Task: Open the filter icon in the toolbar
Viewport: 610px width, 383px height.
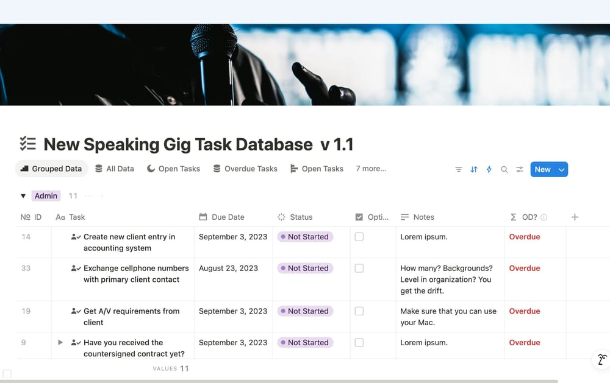Action: 459,169
